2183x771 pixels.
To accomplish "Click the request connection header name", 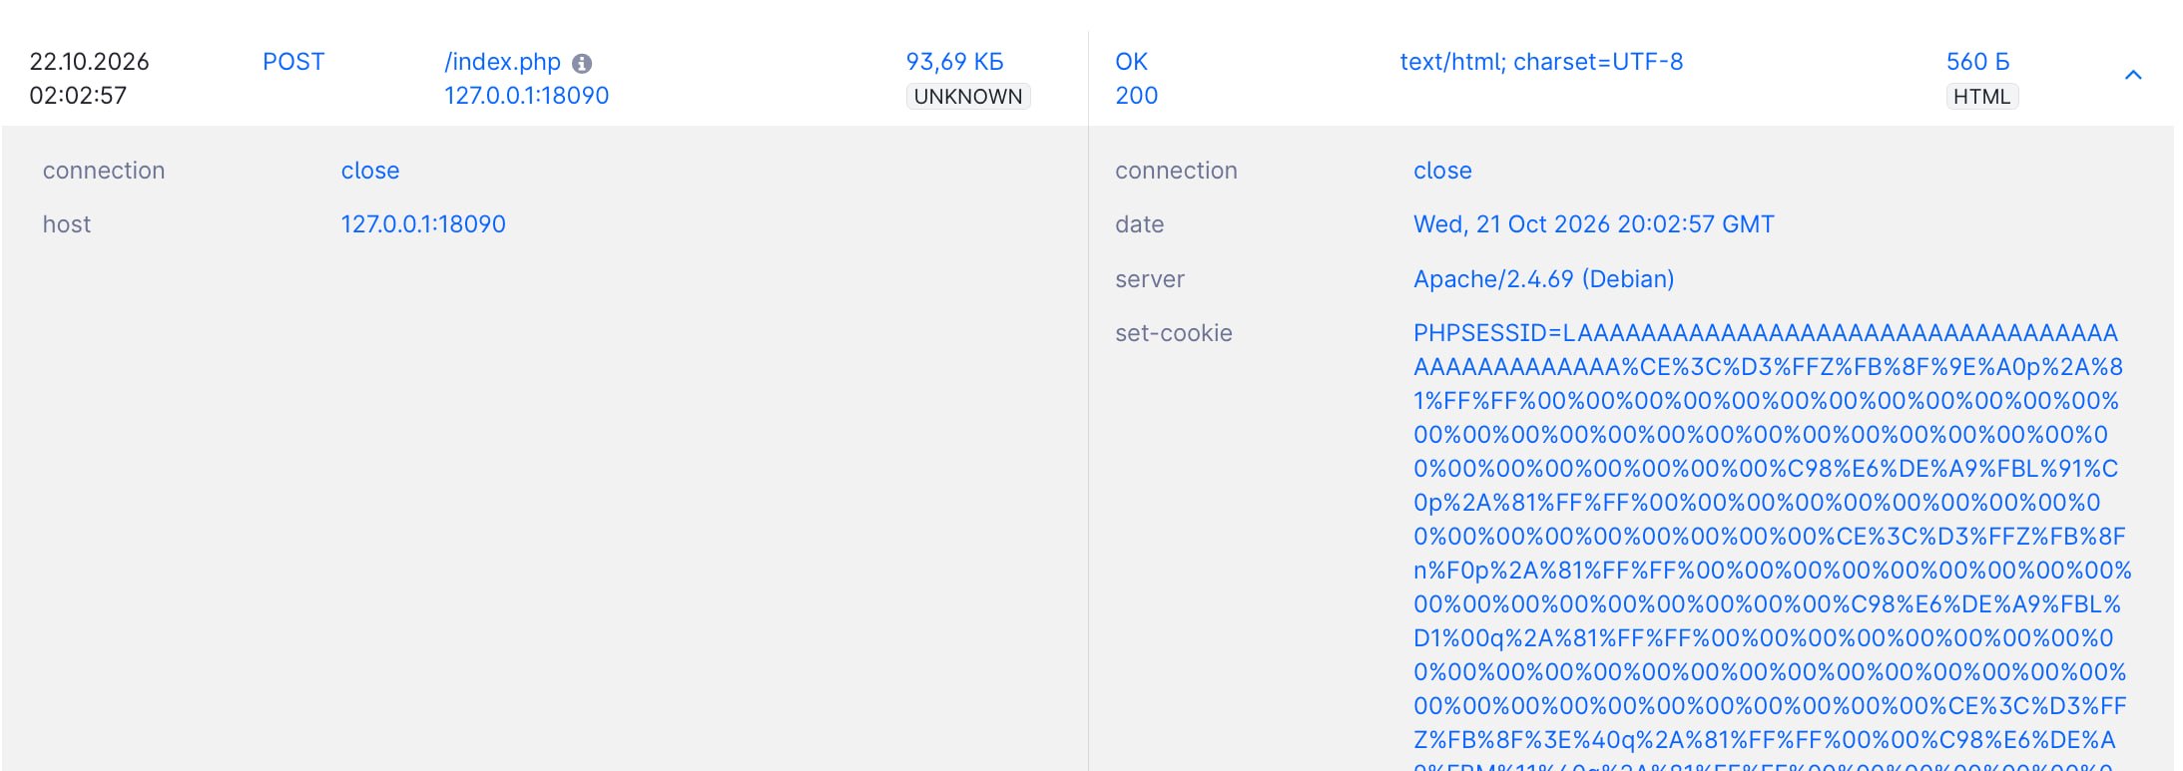I will point(104,171).
